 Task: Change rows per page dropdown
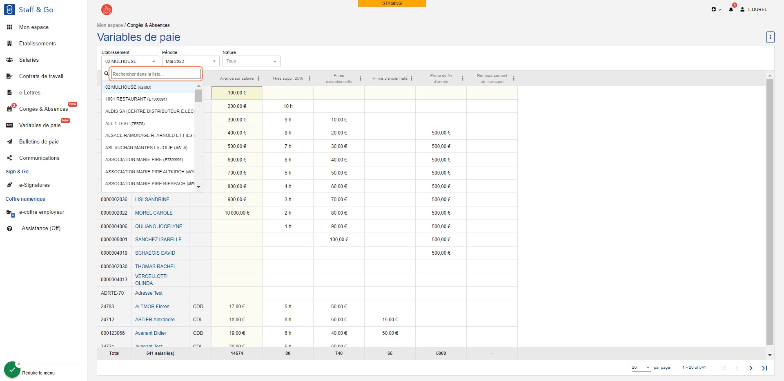click(641, 368)
